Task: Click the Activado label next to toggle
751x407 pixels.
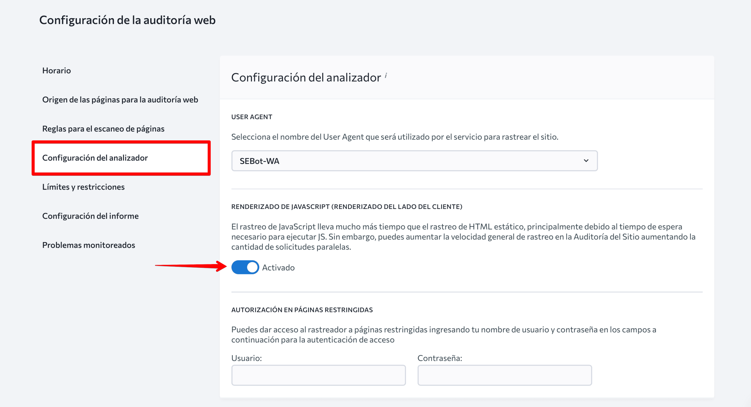Action: coord(278,267)
